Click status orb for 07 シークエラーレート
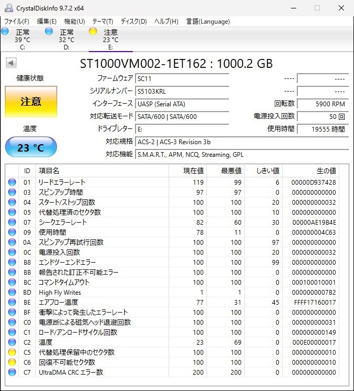354x391 pixels. click(12, 222)
